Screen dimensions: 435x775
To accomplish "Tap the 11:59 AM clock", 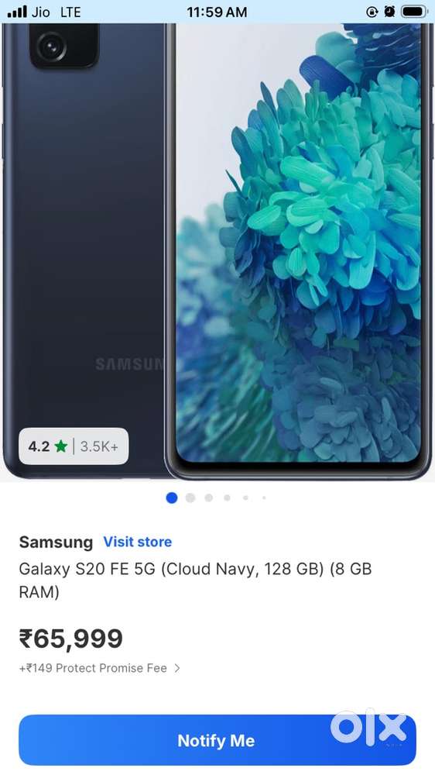I will click(x=217, y=12).
